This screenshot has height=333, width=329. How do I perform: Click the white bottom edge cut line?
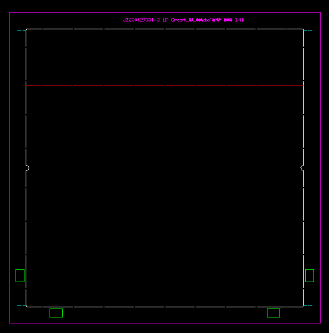tap(165, 307)
